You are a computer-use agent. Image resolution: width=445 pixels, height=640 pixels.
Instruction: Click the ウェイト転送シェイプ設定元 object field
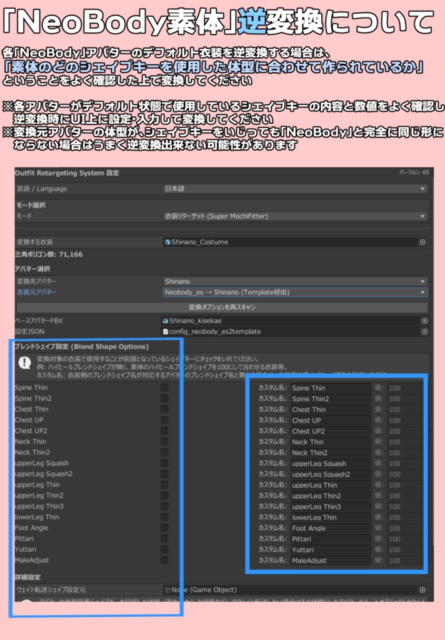(295, 590)
